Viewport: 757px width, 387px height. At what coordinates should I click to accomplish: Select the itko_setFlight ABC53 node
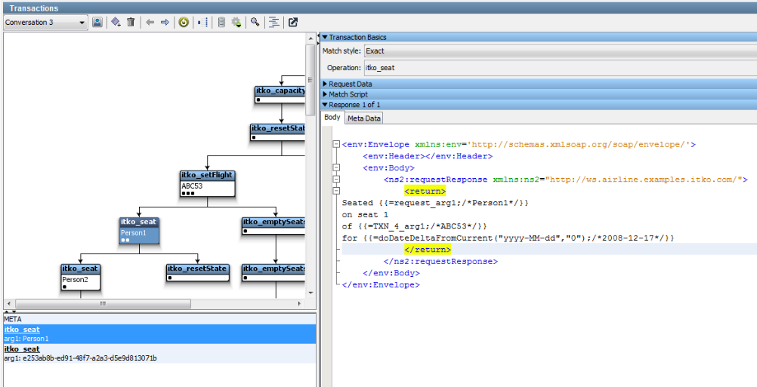207,185
